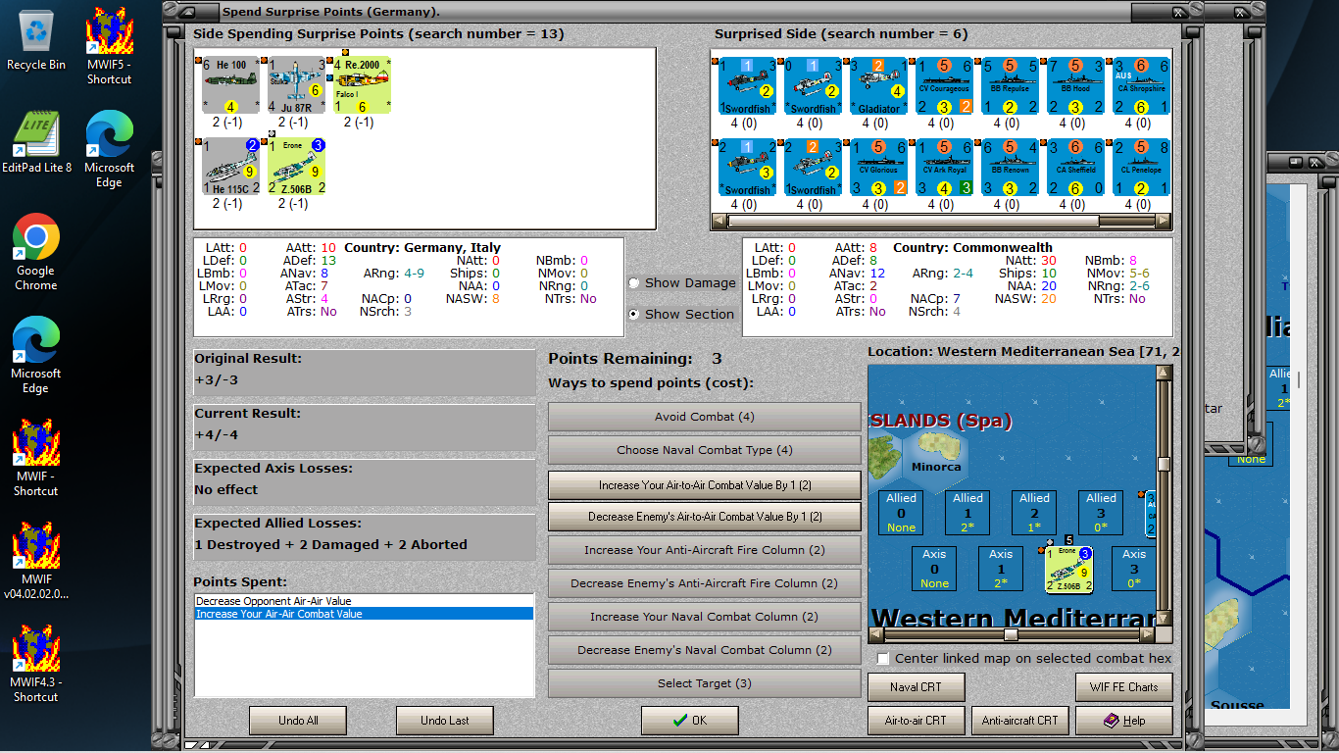Open the WIF FE Charts

click(x=1123, y=687)
